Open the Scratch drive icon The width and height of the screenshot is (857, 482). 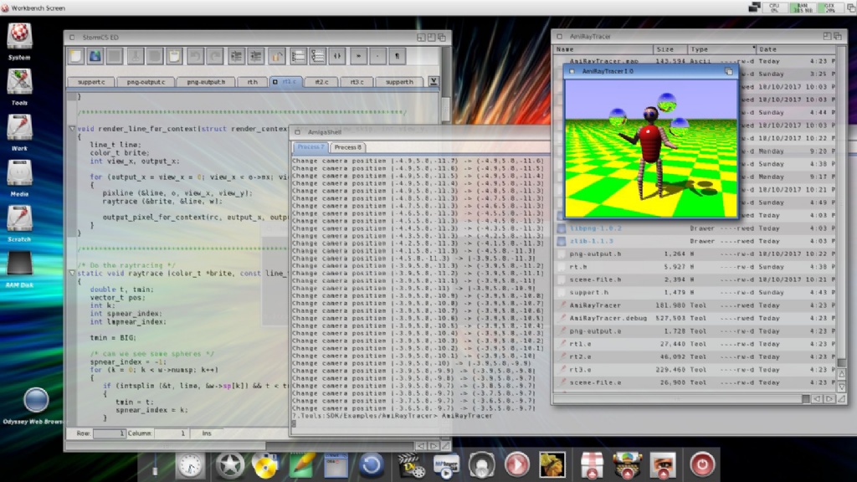pyautogui.click(x=19, y=218)
